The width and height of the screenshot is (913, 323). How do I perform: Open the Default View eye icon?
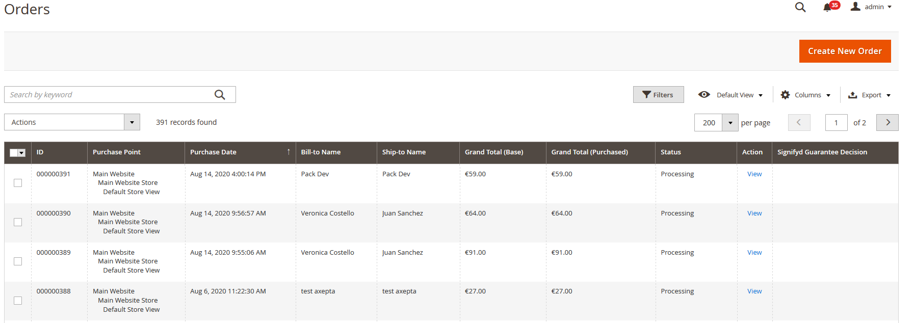[704, 95]
